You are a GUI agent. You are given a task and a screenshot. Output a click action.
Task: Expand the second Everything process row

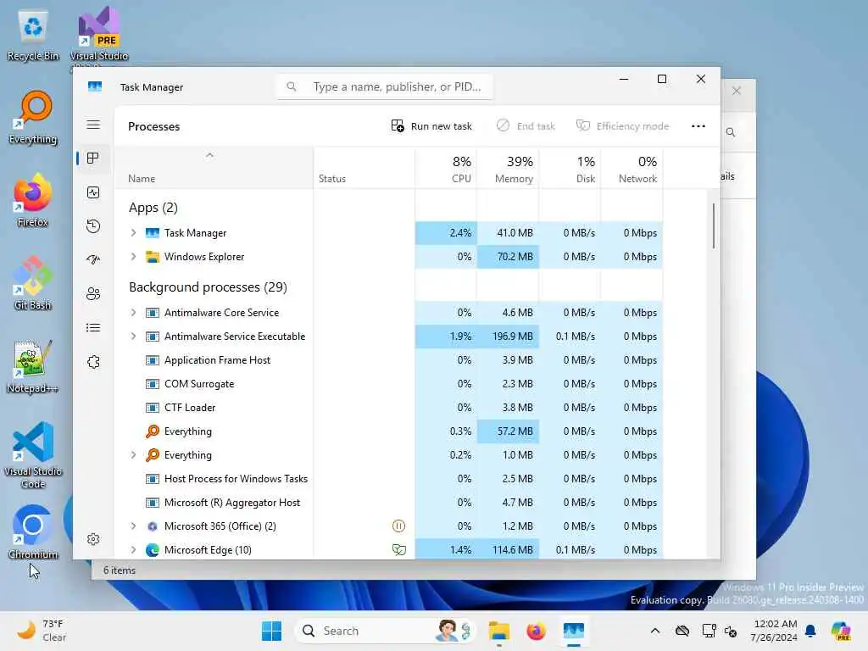(x=133, y=455)
